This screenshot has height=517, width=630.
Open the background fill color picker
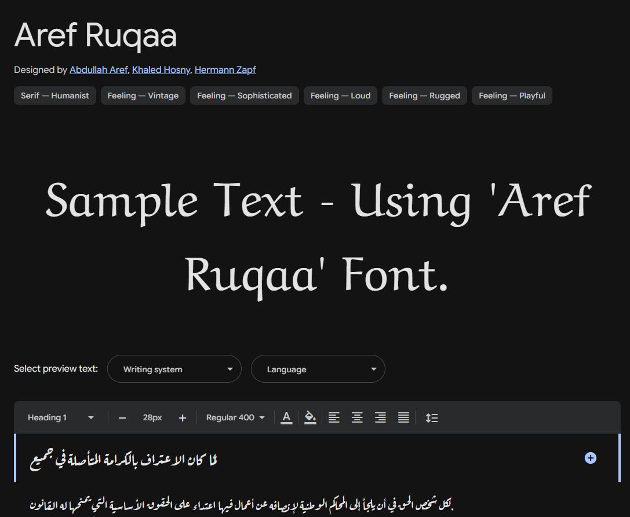tap(310, 418)
